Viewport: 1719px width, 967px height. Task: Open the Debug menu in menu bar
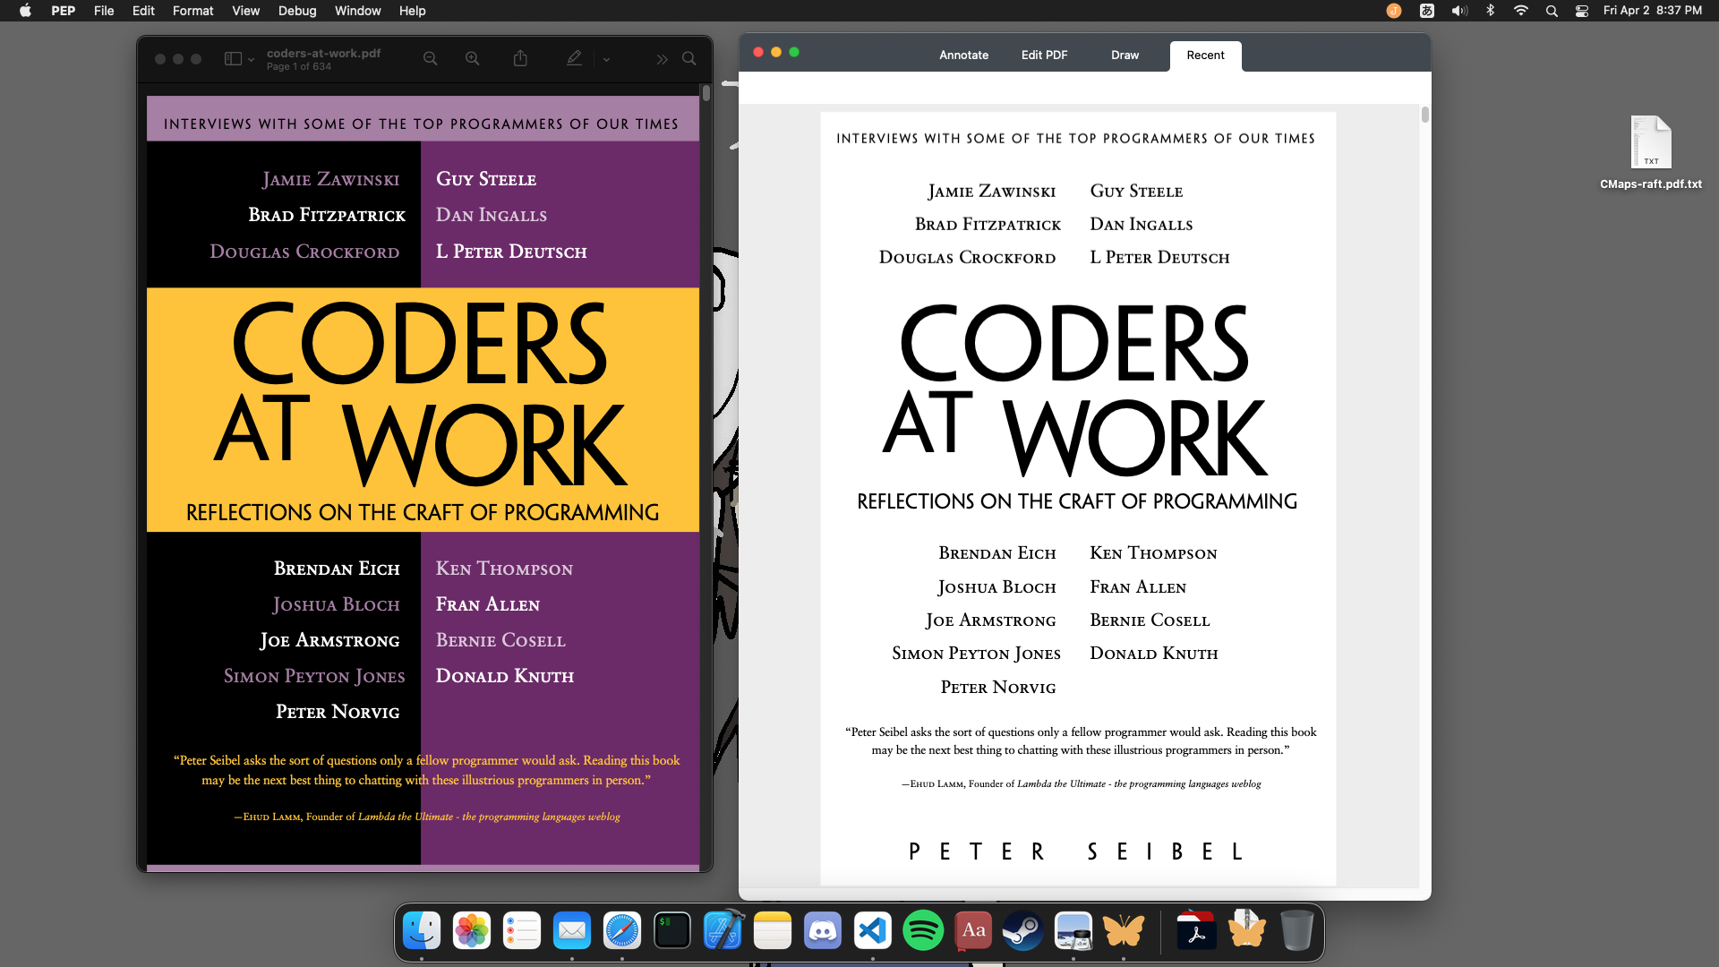click(x=297, y=11)
